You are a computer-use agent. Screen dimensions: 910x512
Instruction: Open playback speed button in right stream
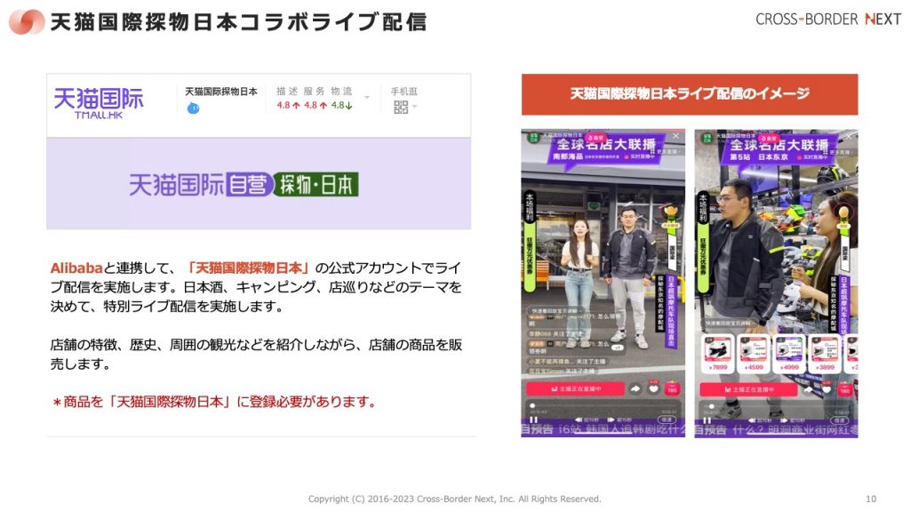841,420
